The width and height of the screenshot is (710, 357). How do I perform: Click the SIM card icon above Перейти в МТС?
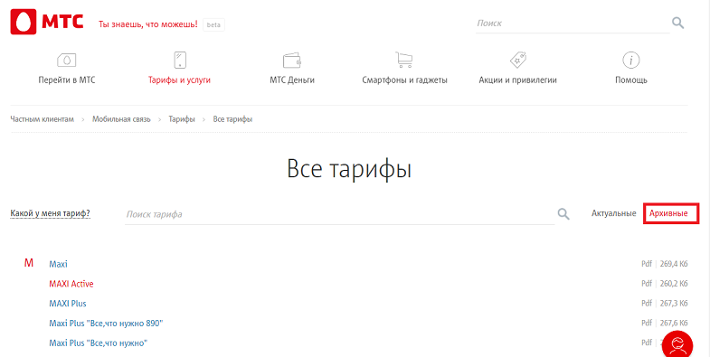coord(67,60)
